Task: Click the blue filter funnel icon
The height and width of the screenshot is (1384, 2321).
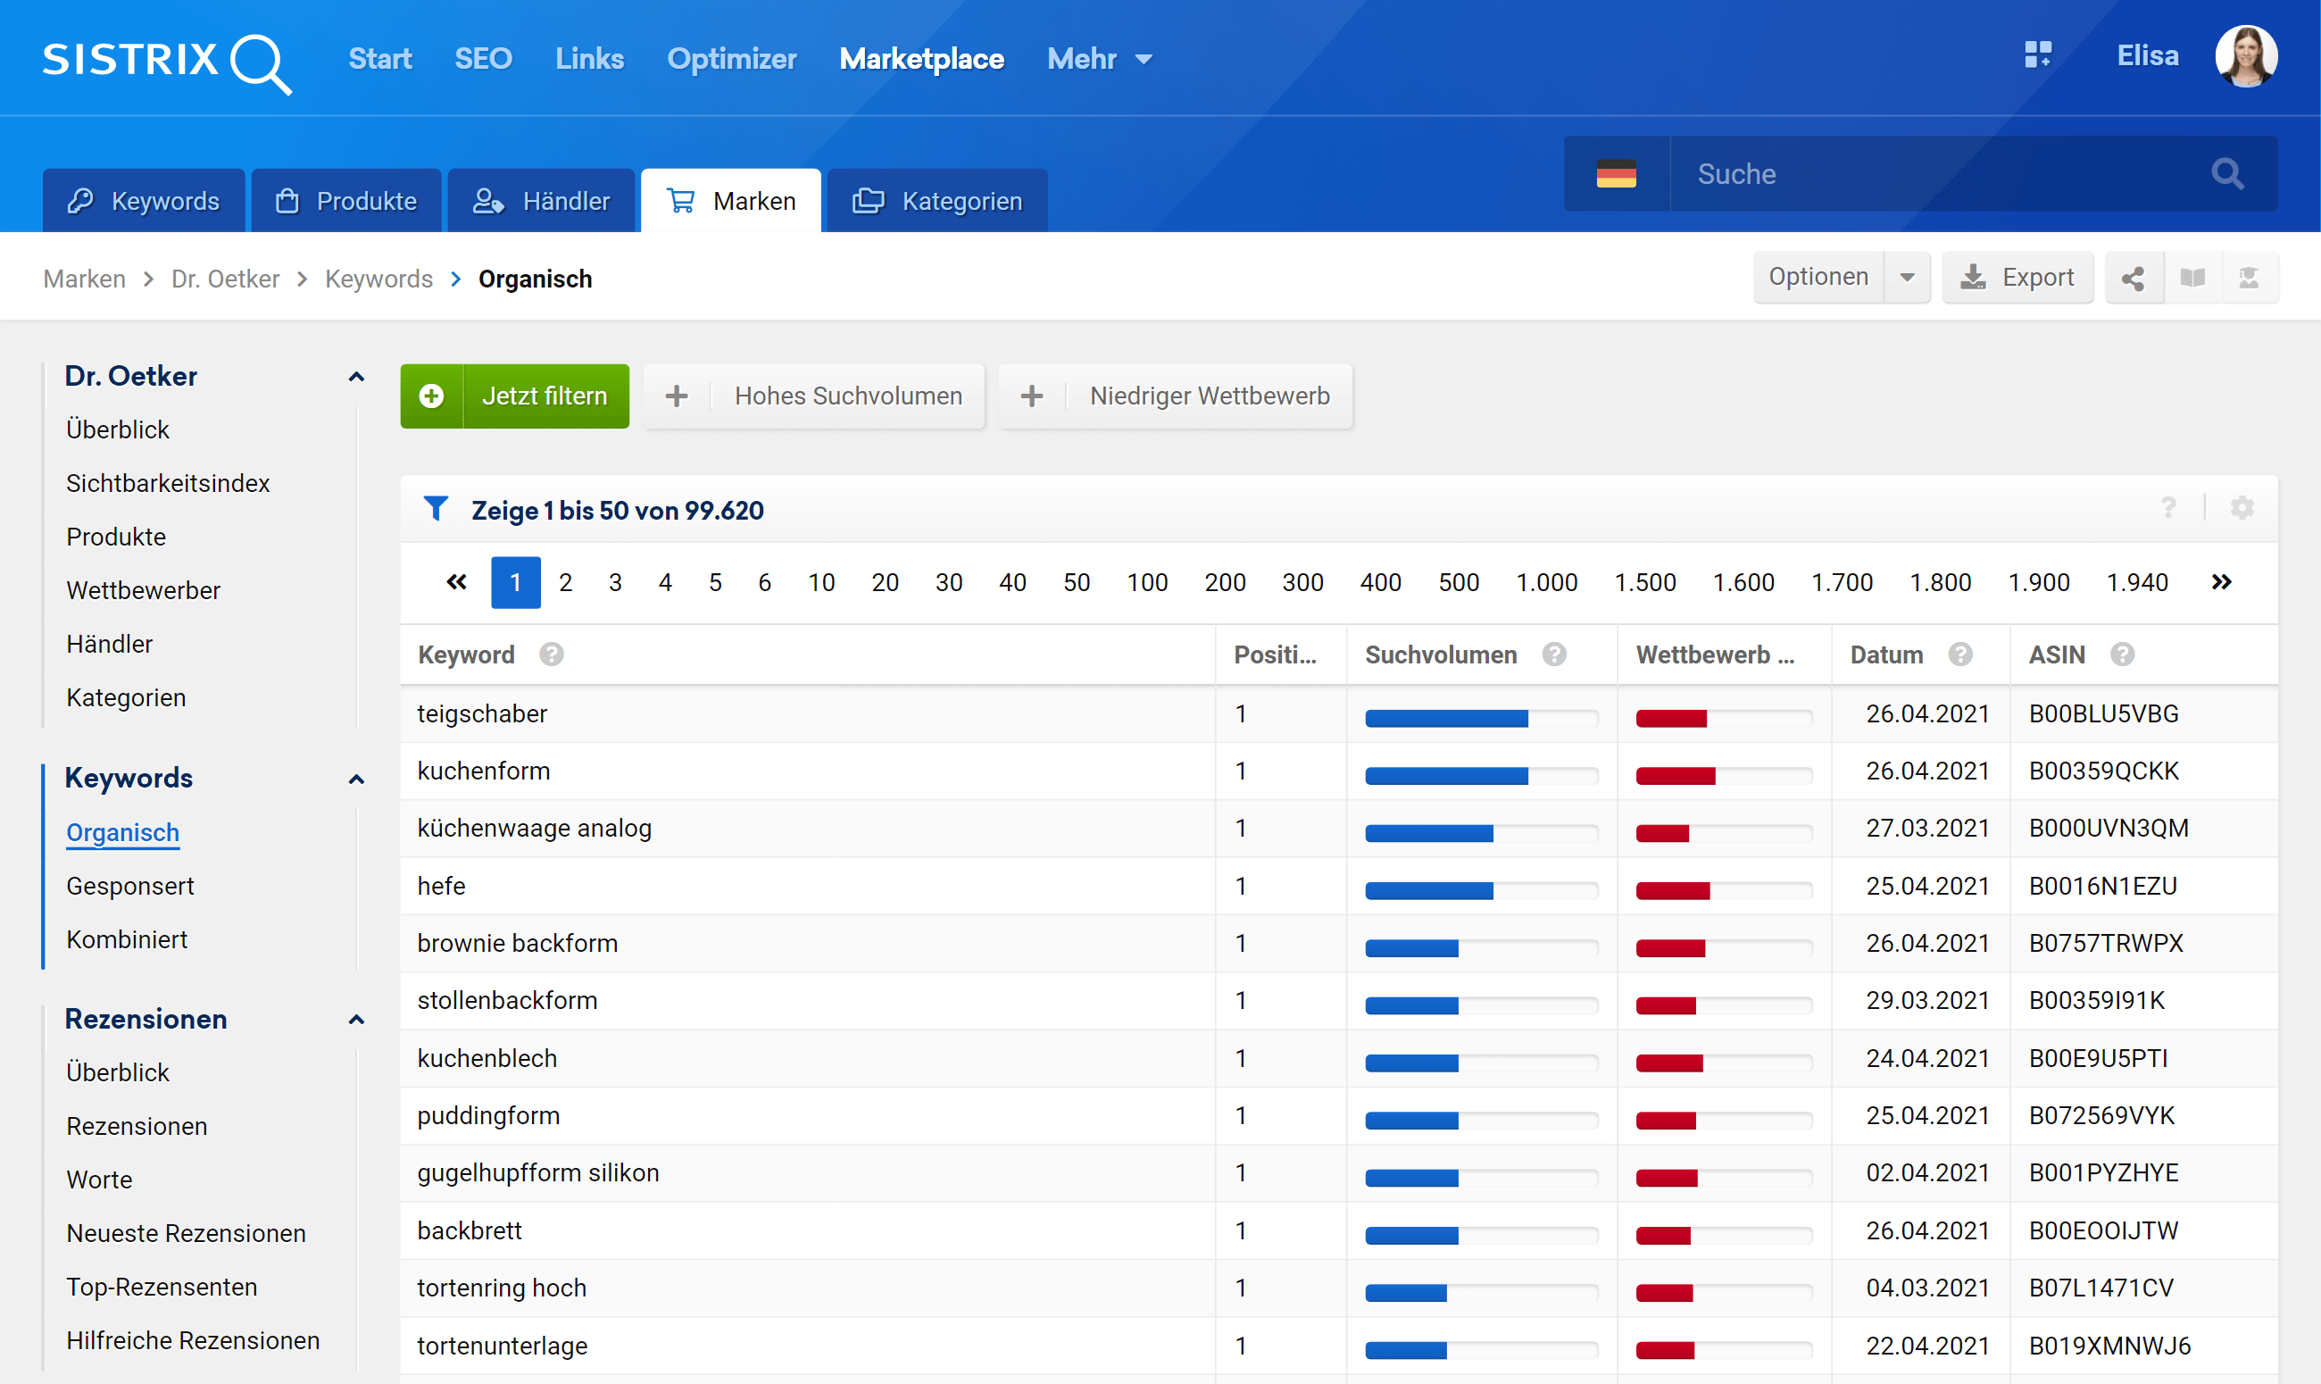Action: coord(436,508)
